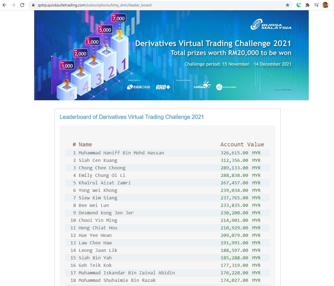Click the Leaderboard of Derivatives Virtual Trading Challenge heading
Screen dimensions: 334x286
pos(132,117)
